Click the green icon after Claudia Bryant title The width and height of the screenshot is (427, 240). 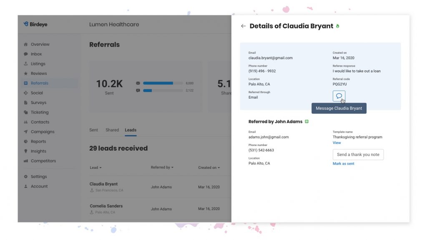point(338,26)
